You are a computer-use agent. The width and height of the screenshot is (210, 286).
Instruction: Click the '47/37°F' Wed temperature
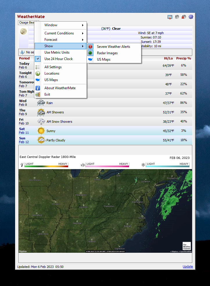[168, 103]
